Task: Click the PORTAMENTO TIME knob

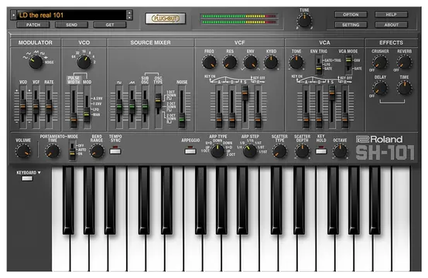Action: pyautogui.click(x=53, y=151)
